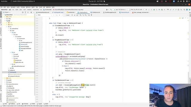Go to next search occurrence arrow
The image size is (191, 107).
point(75,15)
